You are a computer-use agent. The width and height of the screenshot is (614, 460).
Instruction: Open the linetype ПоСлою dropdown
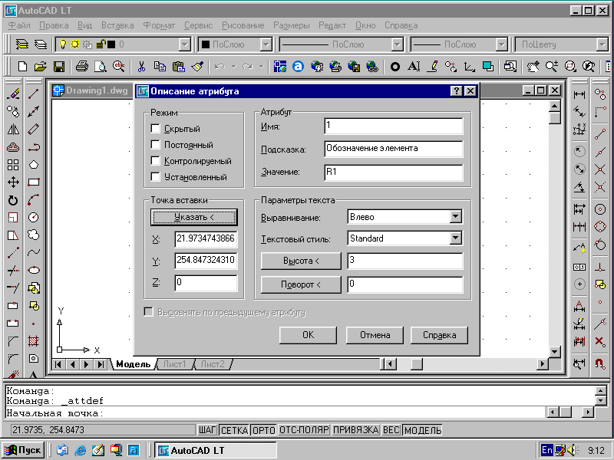coord(397,44)
